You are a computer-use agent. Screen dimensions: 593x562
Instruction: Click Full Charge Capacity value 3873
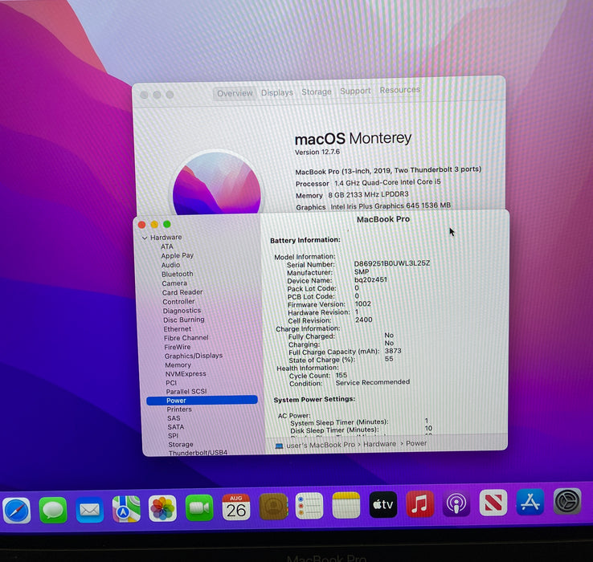pos(393,351)
